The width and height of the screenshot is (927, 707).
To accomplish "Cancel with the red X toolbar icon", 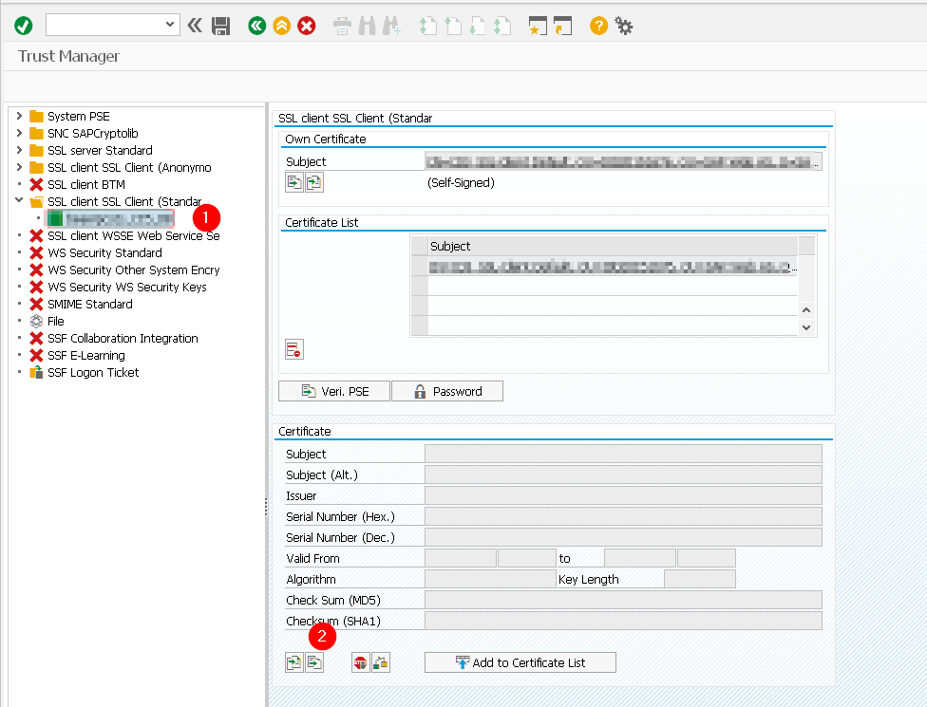I will 306,26.
